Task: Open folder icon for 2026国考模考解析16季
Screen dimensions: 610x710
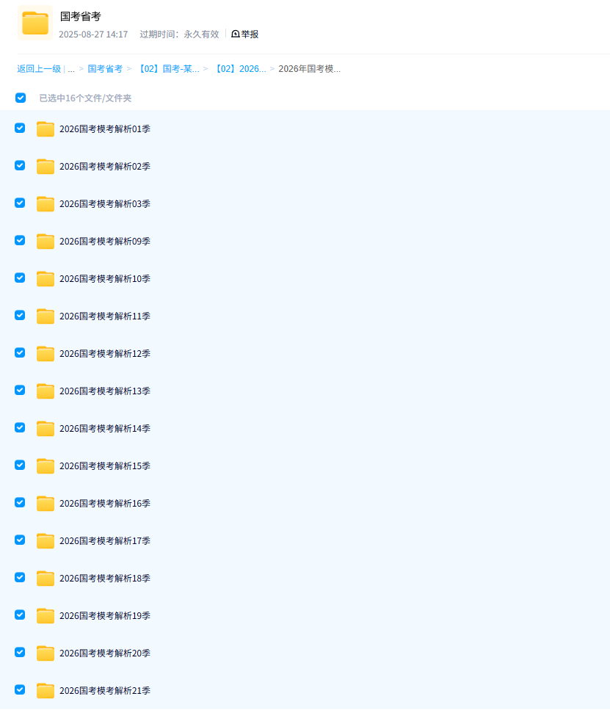Action: [46, 504]
